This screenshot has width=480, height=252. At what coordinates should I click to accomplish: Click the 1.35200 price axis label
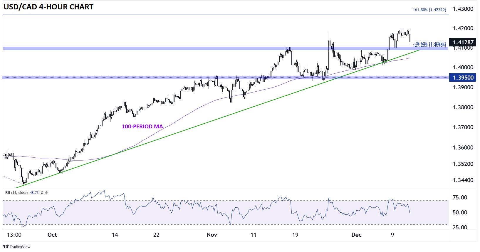point(463,164)
